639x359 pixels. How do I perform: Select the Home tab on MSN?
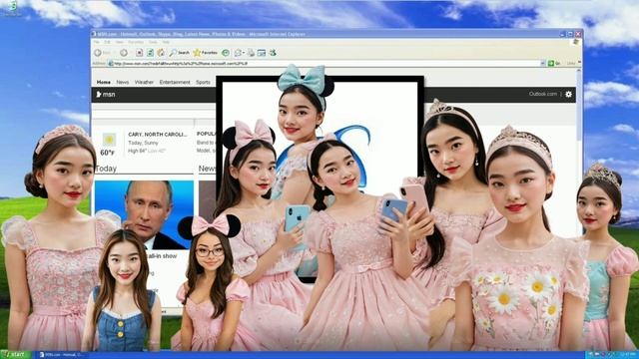104,82
